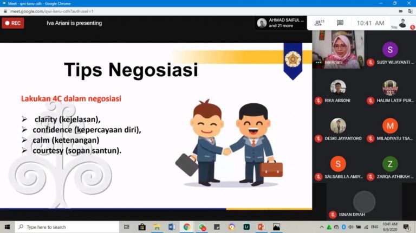Open PowerPoint from the taskbar
The height and width of the screenshot is (233, 416).
coord(261,227)
